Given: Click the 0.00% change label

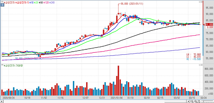Looking at the screenshot, I should (x=210, y=27).
